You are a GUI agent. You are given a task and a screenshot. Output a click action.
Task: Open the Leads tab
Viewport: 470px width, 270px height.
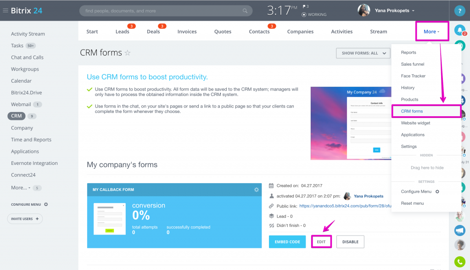tap(122, 32)
